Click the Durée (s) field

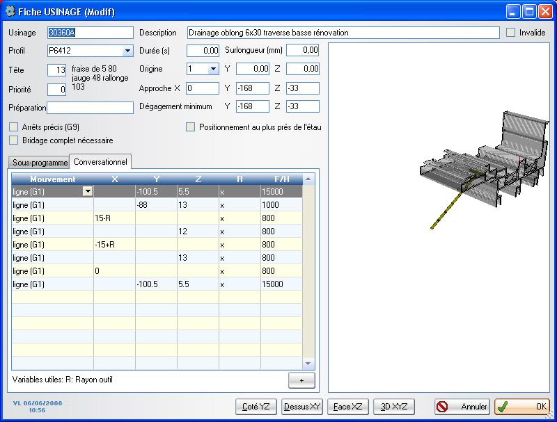pos(203,51)
